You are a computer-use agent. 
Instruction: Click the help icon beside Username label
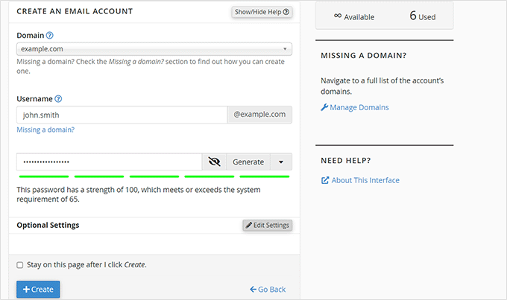(x=58, y=98)
